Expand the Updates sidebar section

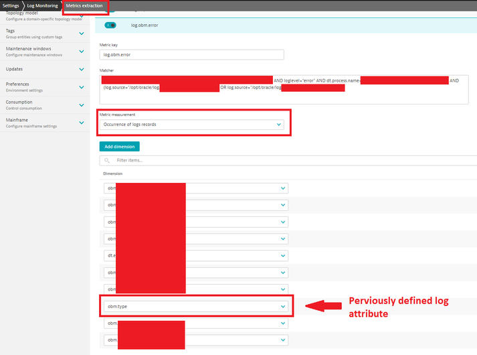pos(82,69)
